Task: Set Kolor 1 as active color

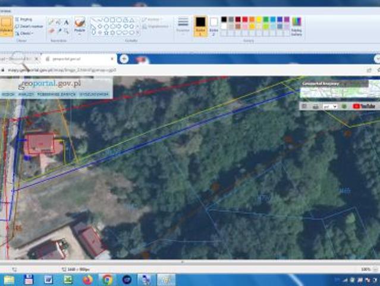Action: tap(200, 24)
